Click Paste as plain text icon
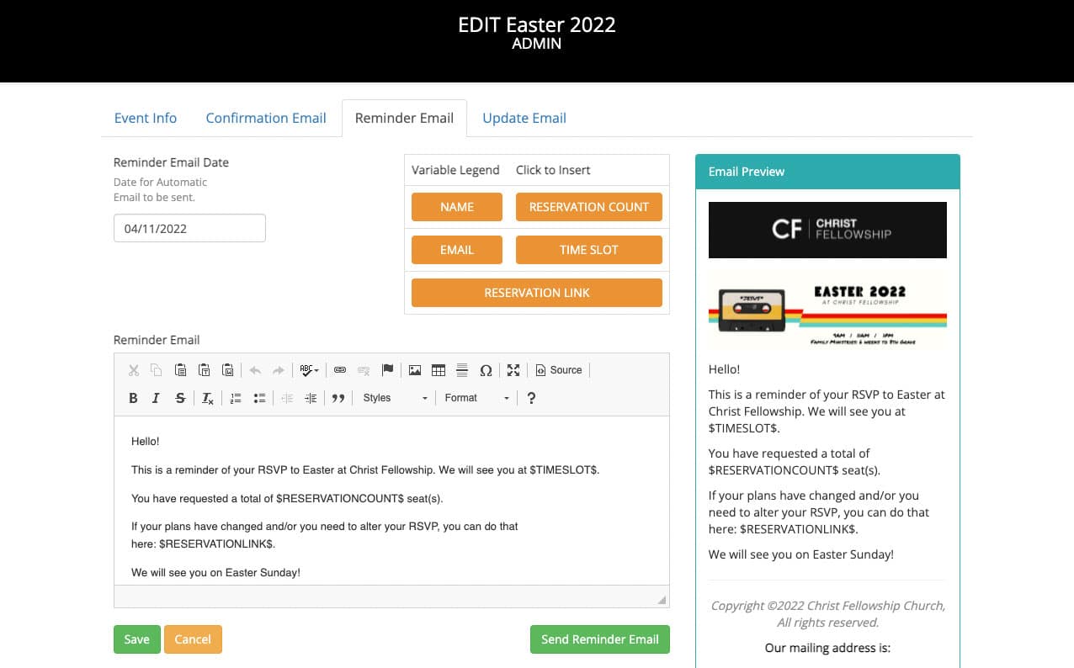This screenshot has height=668, width=1074. 204,370
